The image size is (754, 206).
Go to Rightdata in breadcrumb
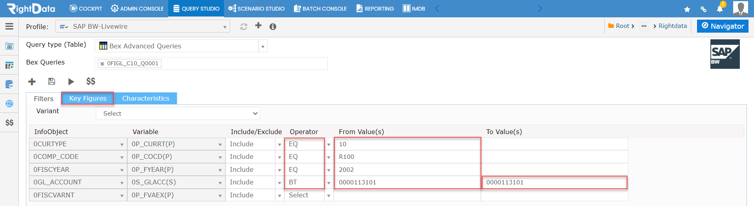673,26
